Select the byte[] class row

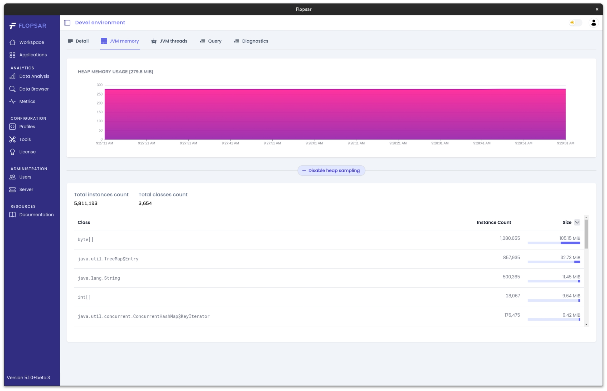click(x=85, y=239)
